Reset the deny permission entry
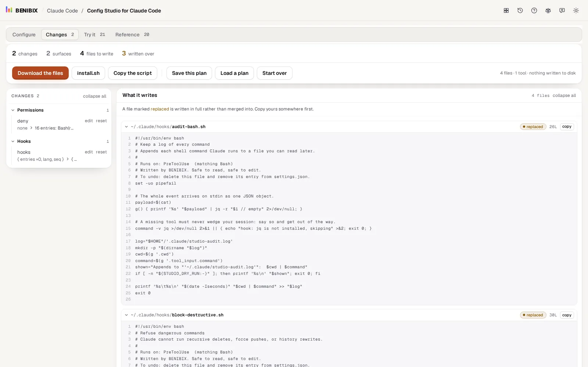 101,121
